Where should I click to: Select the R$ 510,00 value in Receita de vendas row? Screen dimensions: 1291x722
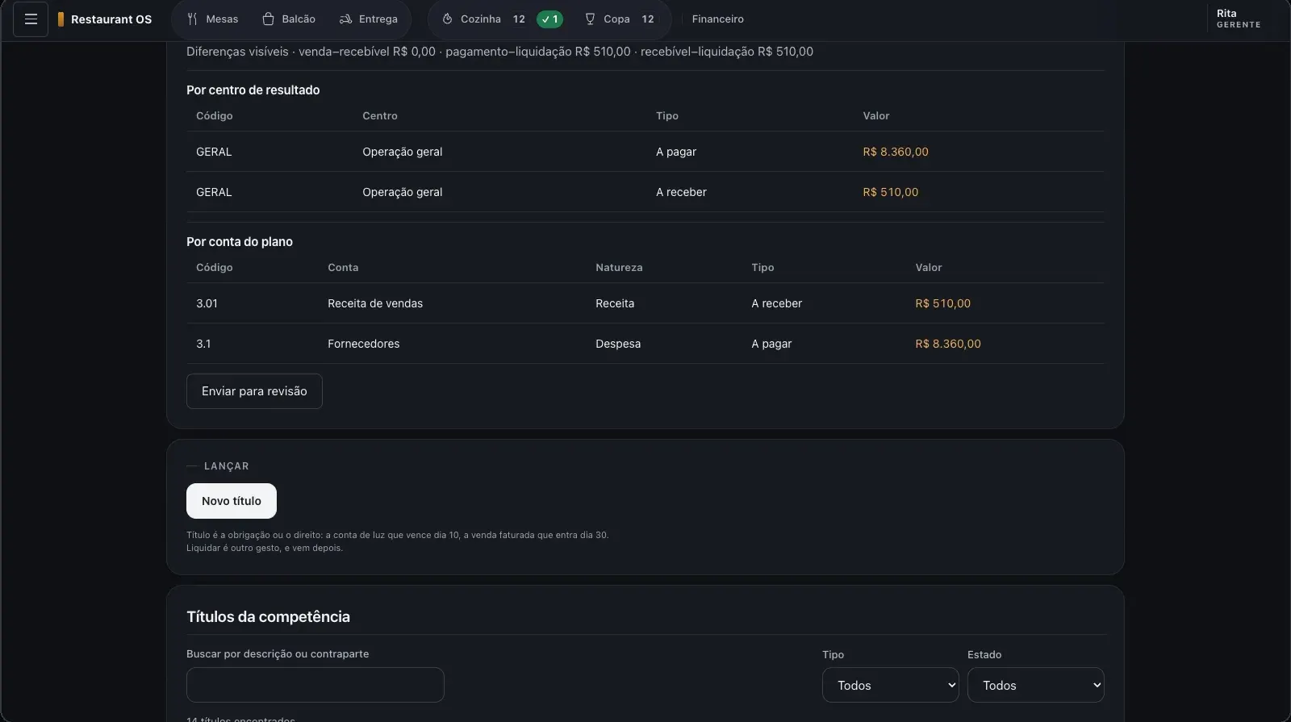click(943, 303)
